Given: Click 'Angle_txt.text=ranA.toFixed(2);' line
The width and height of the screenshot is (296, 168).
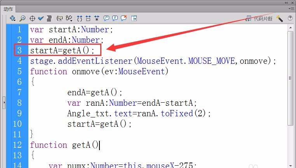Looking at the screenshot, I should (139, 114).
